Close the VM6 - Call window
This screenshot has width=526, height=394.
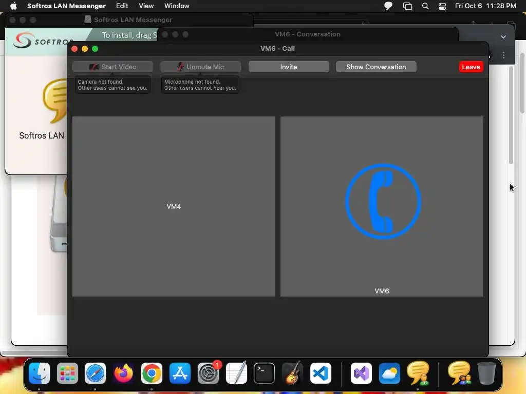tap(74, 49)
